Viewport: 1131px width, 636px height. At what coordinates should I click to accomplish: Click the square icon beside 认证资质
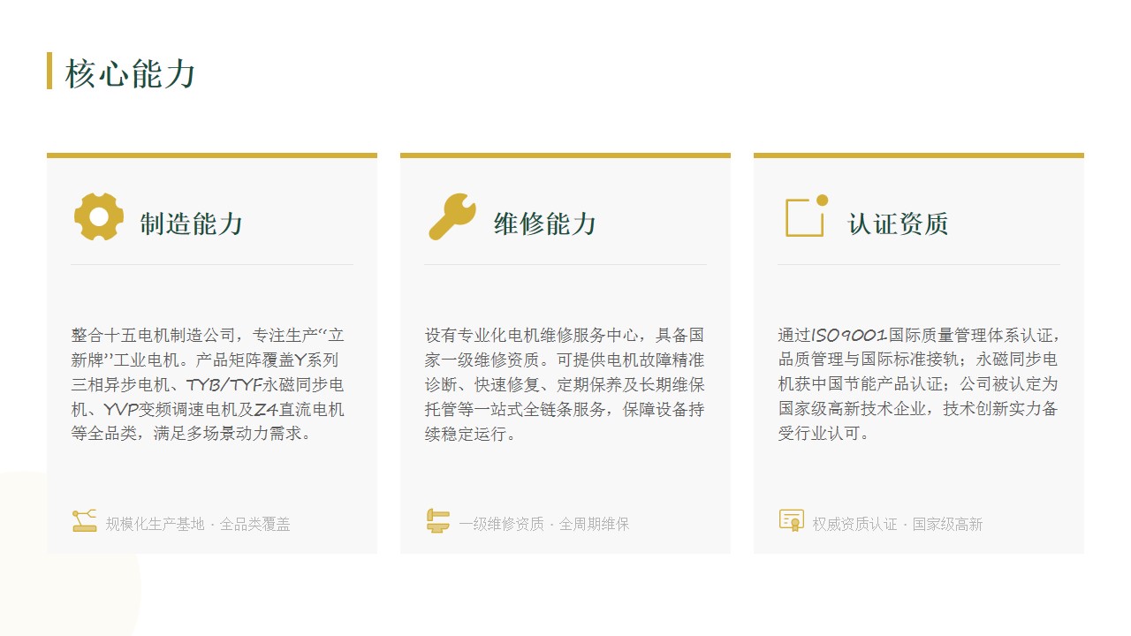click(807, 216)
